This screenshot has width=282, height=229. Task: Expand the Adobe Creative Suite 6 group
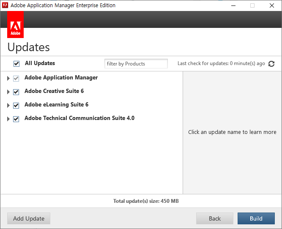[8, 92]
